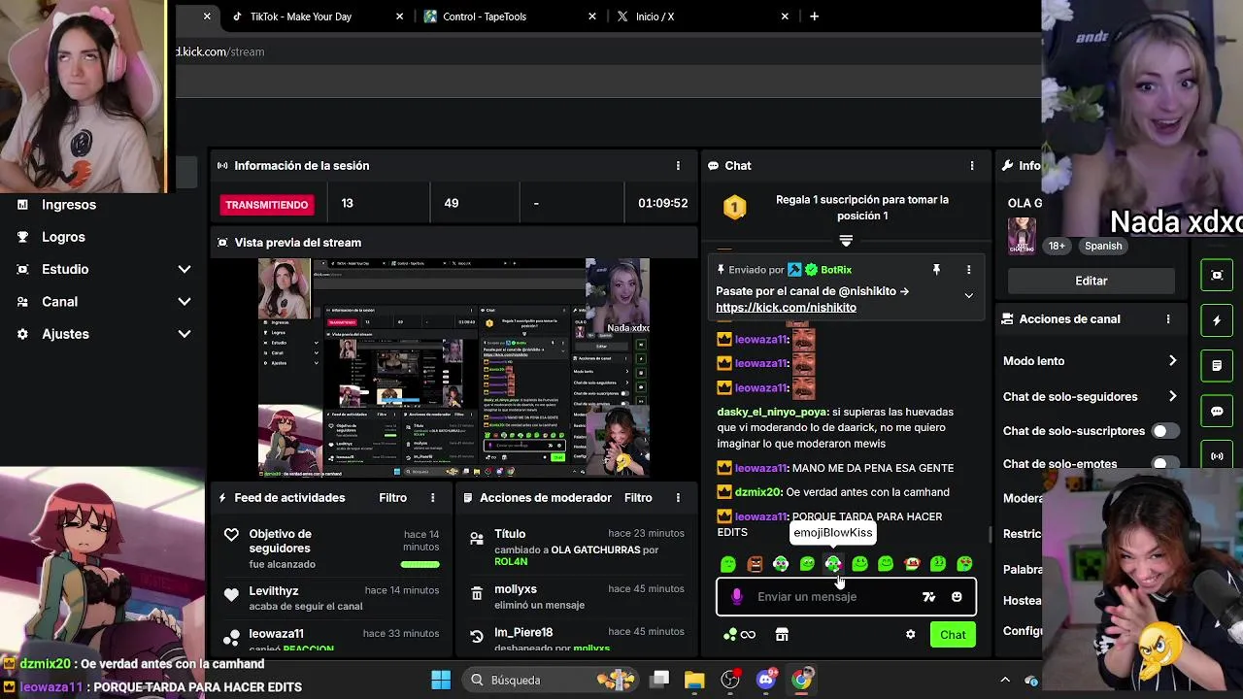Toggle Chat de solo-suscriptores switch
The height and width of the screenshot is (699, 1243).
(1164, 431)
